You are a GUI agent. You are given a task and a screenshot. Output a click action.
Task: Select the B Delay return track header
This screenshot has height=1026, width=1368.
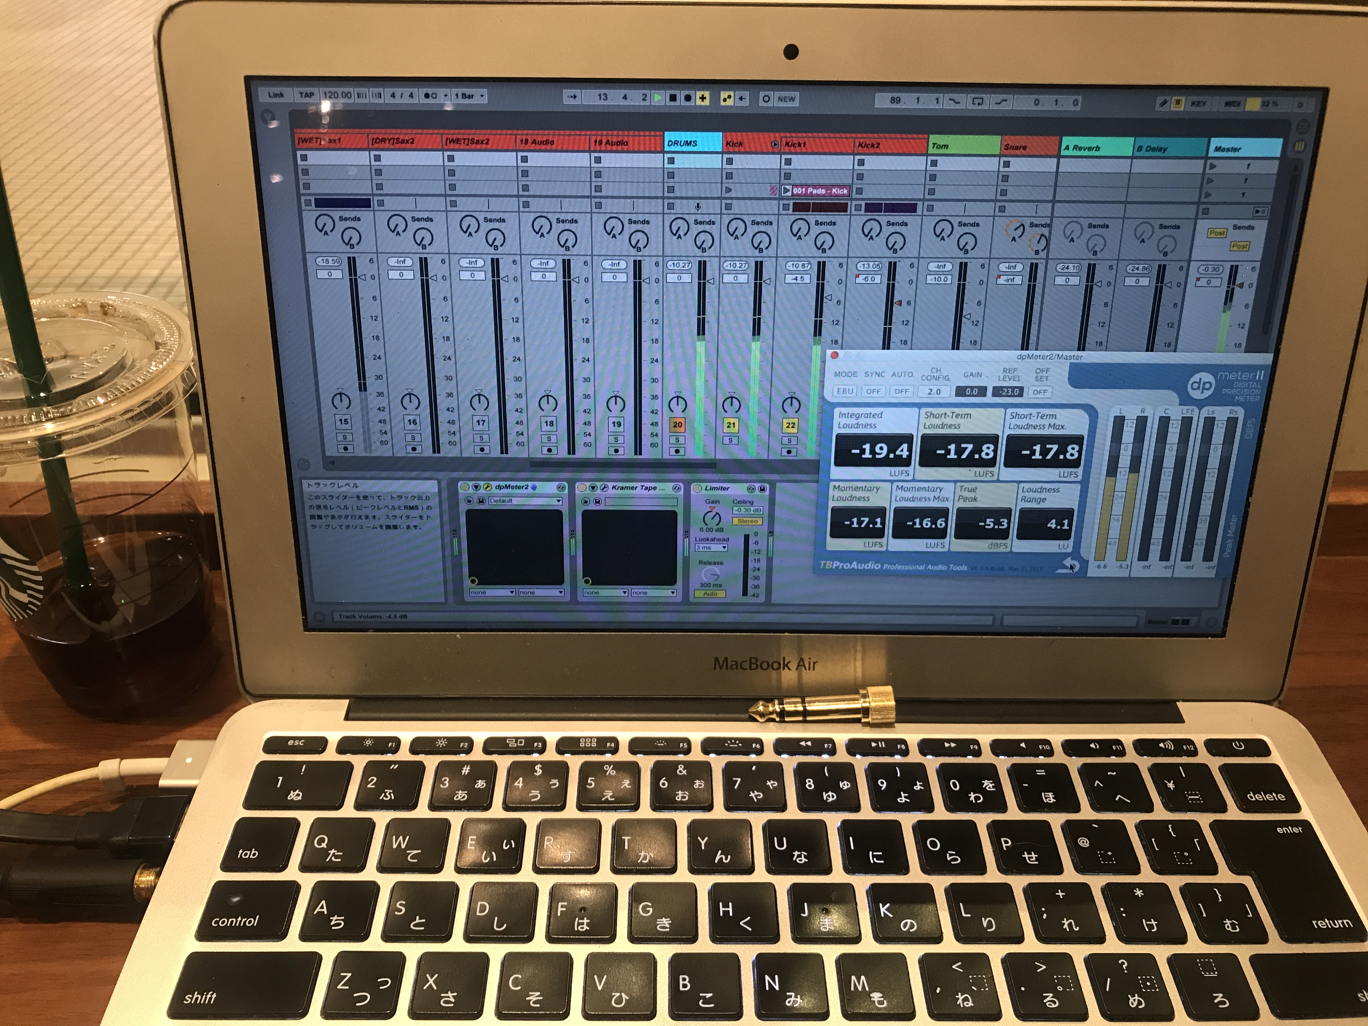[1170, 148]
